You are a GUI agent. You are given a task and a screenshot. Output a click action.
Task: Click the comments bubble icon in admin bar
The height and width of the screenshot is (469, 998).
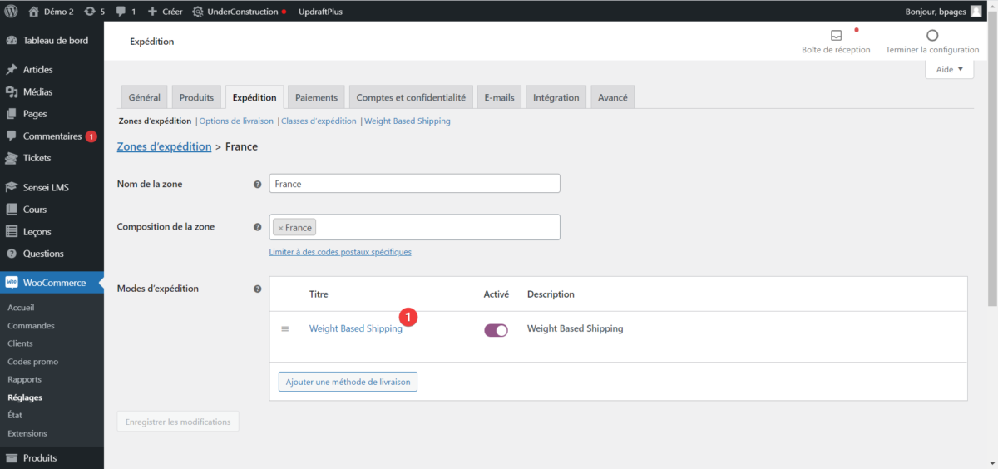coord(121,12)
